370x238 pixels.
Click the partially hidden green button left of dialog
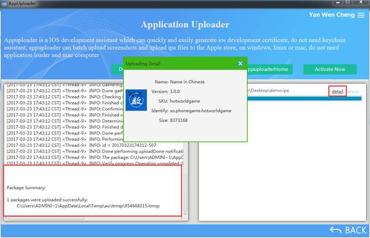pyautogui.click(x=117, y=69)
